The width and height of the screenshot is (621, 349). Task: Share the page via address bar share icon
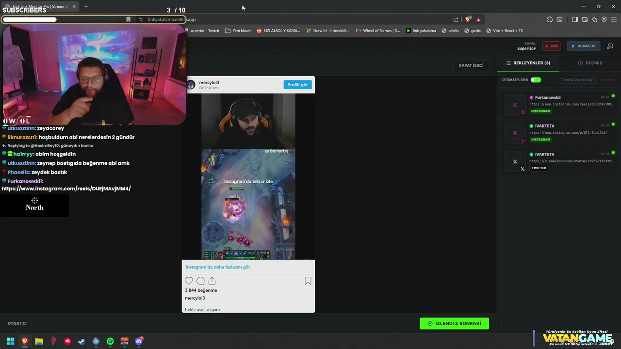point(456,19)
